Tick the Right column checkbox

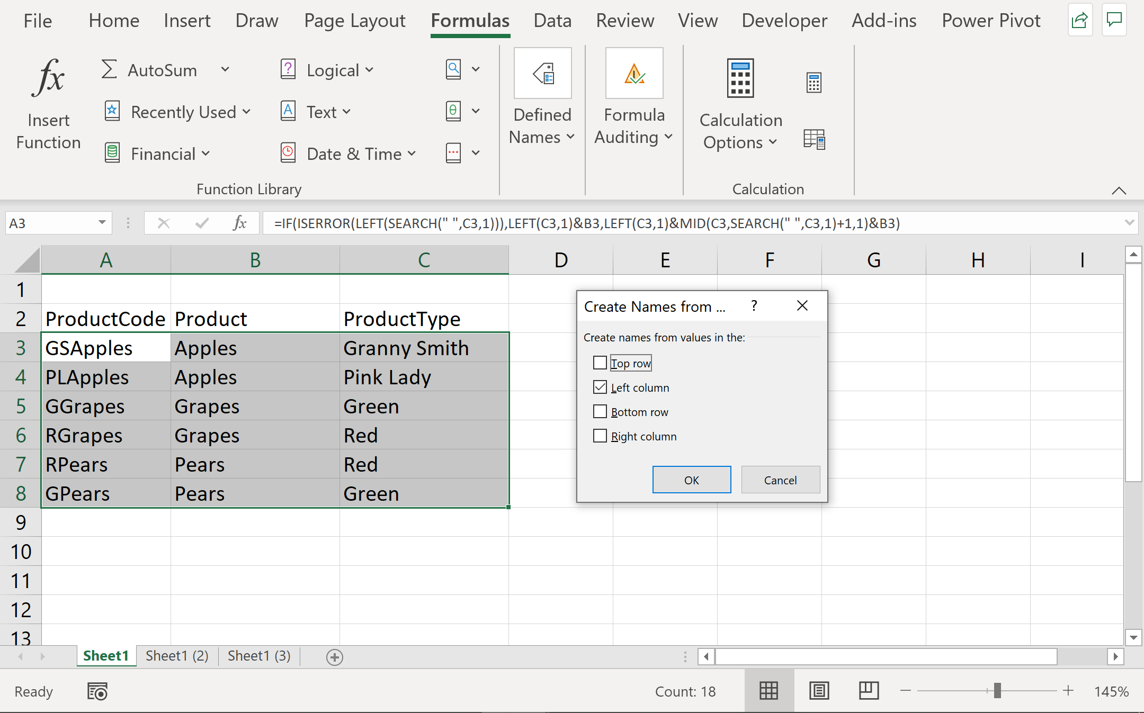pyautogui.click(x=600, y=436)
